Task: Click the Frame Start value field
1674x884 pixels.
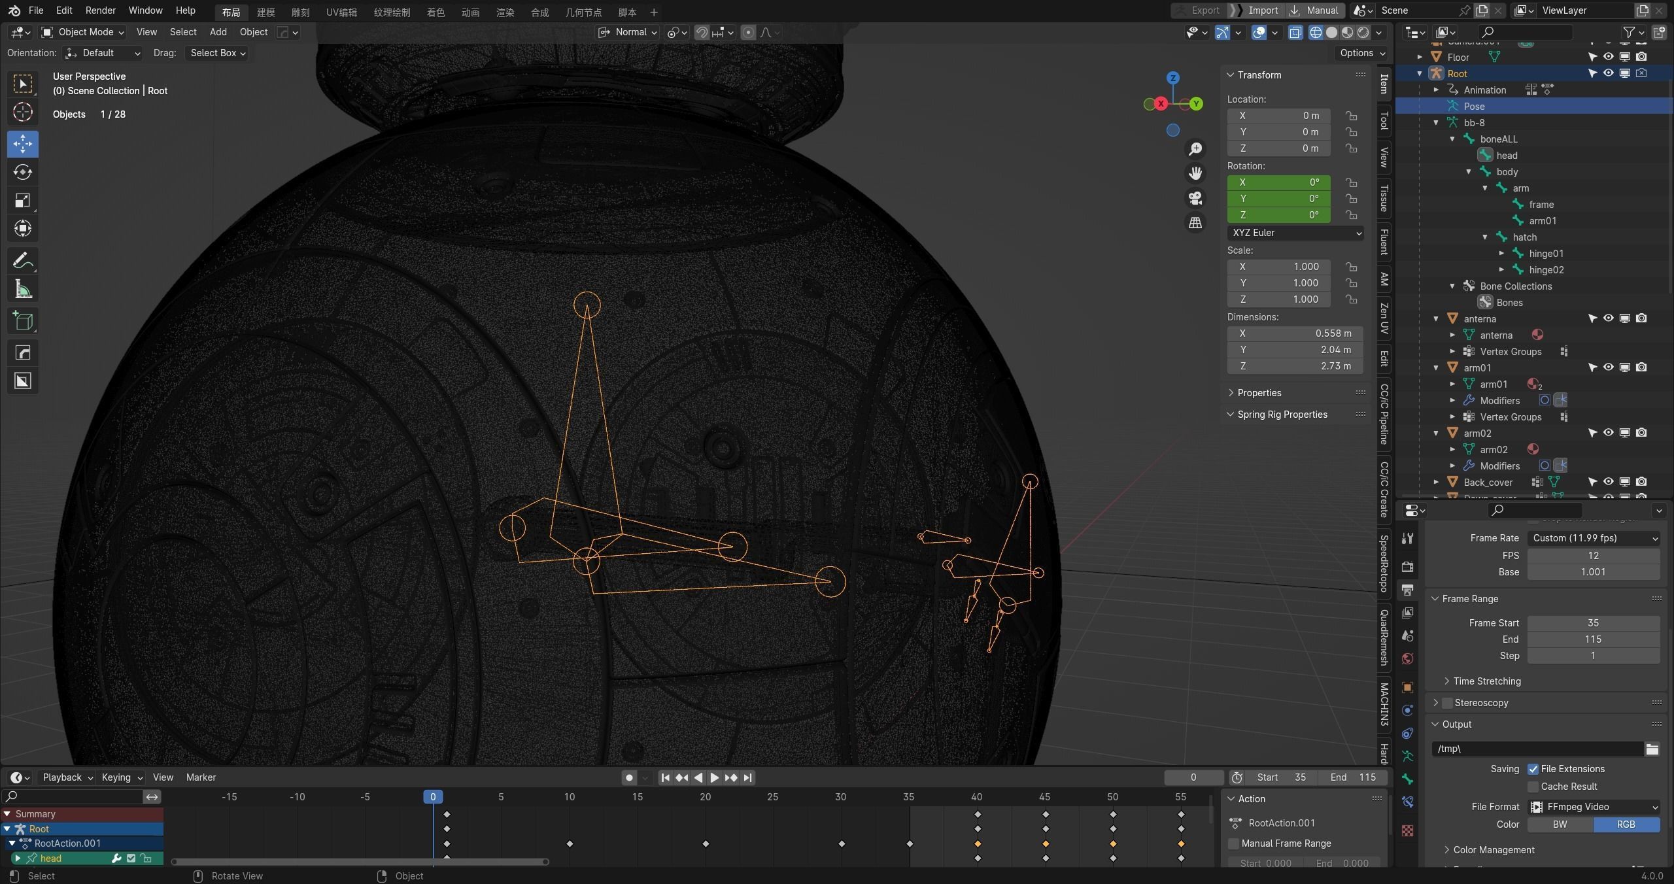Action: pos(1594,623)
